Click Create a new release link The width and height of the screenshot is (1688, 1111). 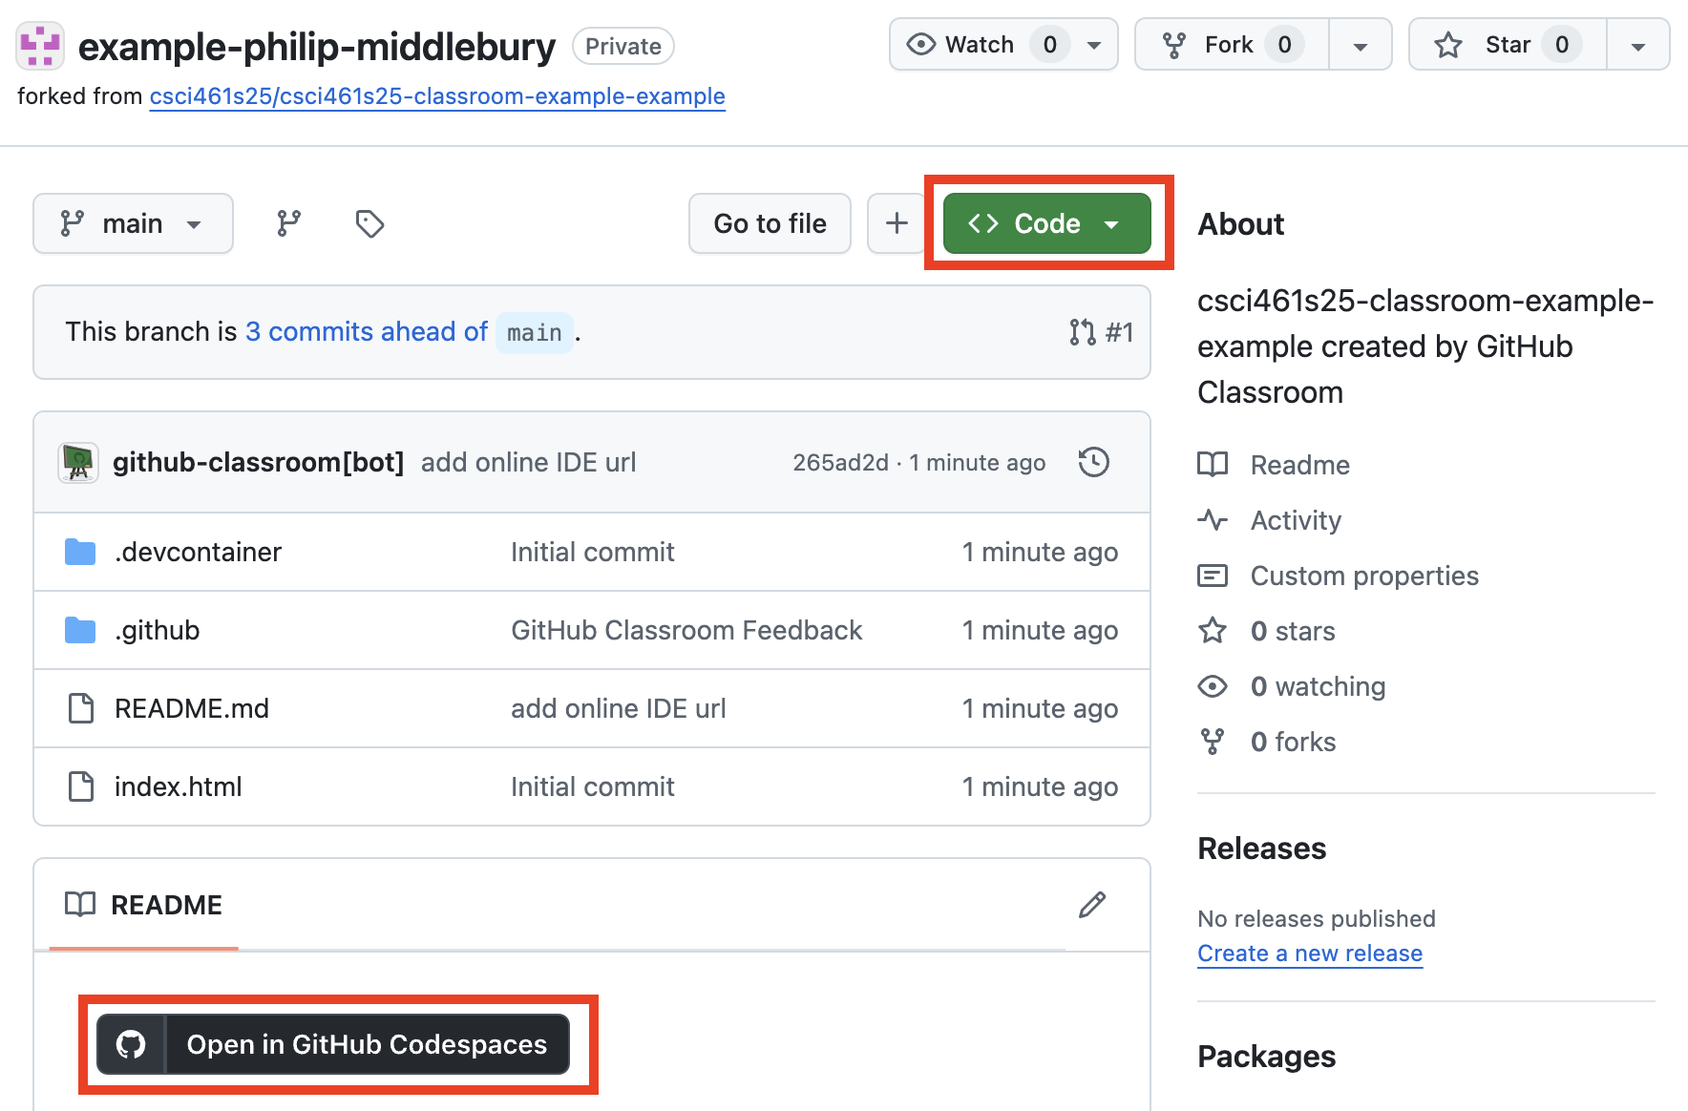pos(1310,954)
